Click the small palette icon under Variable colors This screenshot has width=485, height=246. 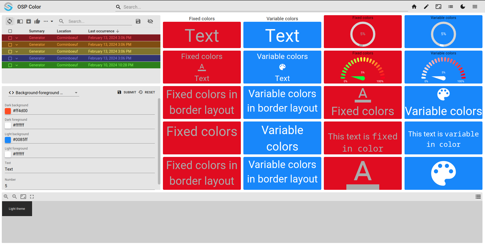pyautogui.click(x=282, y=67)
